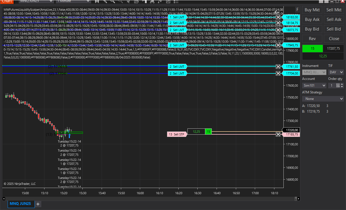
Task: Click green position quantity 15 on chart
Action: (x=208, y=132)
